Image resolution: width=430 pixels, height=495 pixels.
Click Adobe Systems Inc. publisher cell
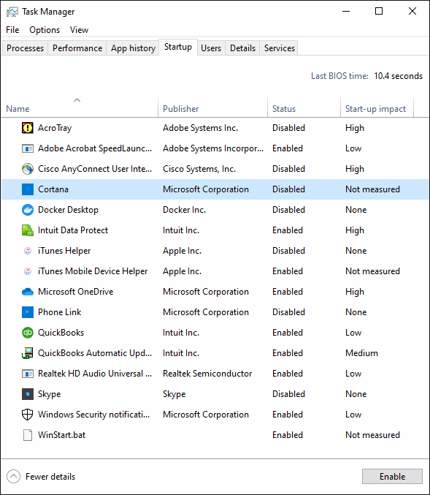tap(201, 128)
